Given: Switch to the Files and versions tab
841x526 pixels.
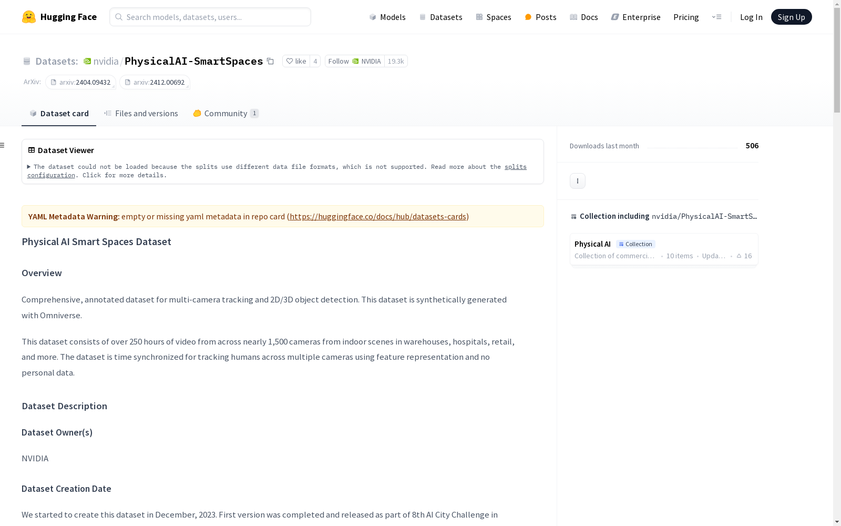Looking at the screenshot, I should pyautogui.click(x=141, y=114).
